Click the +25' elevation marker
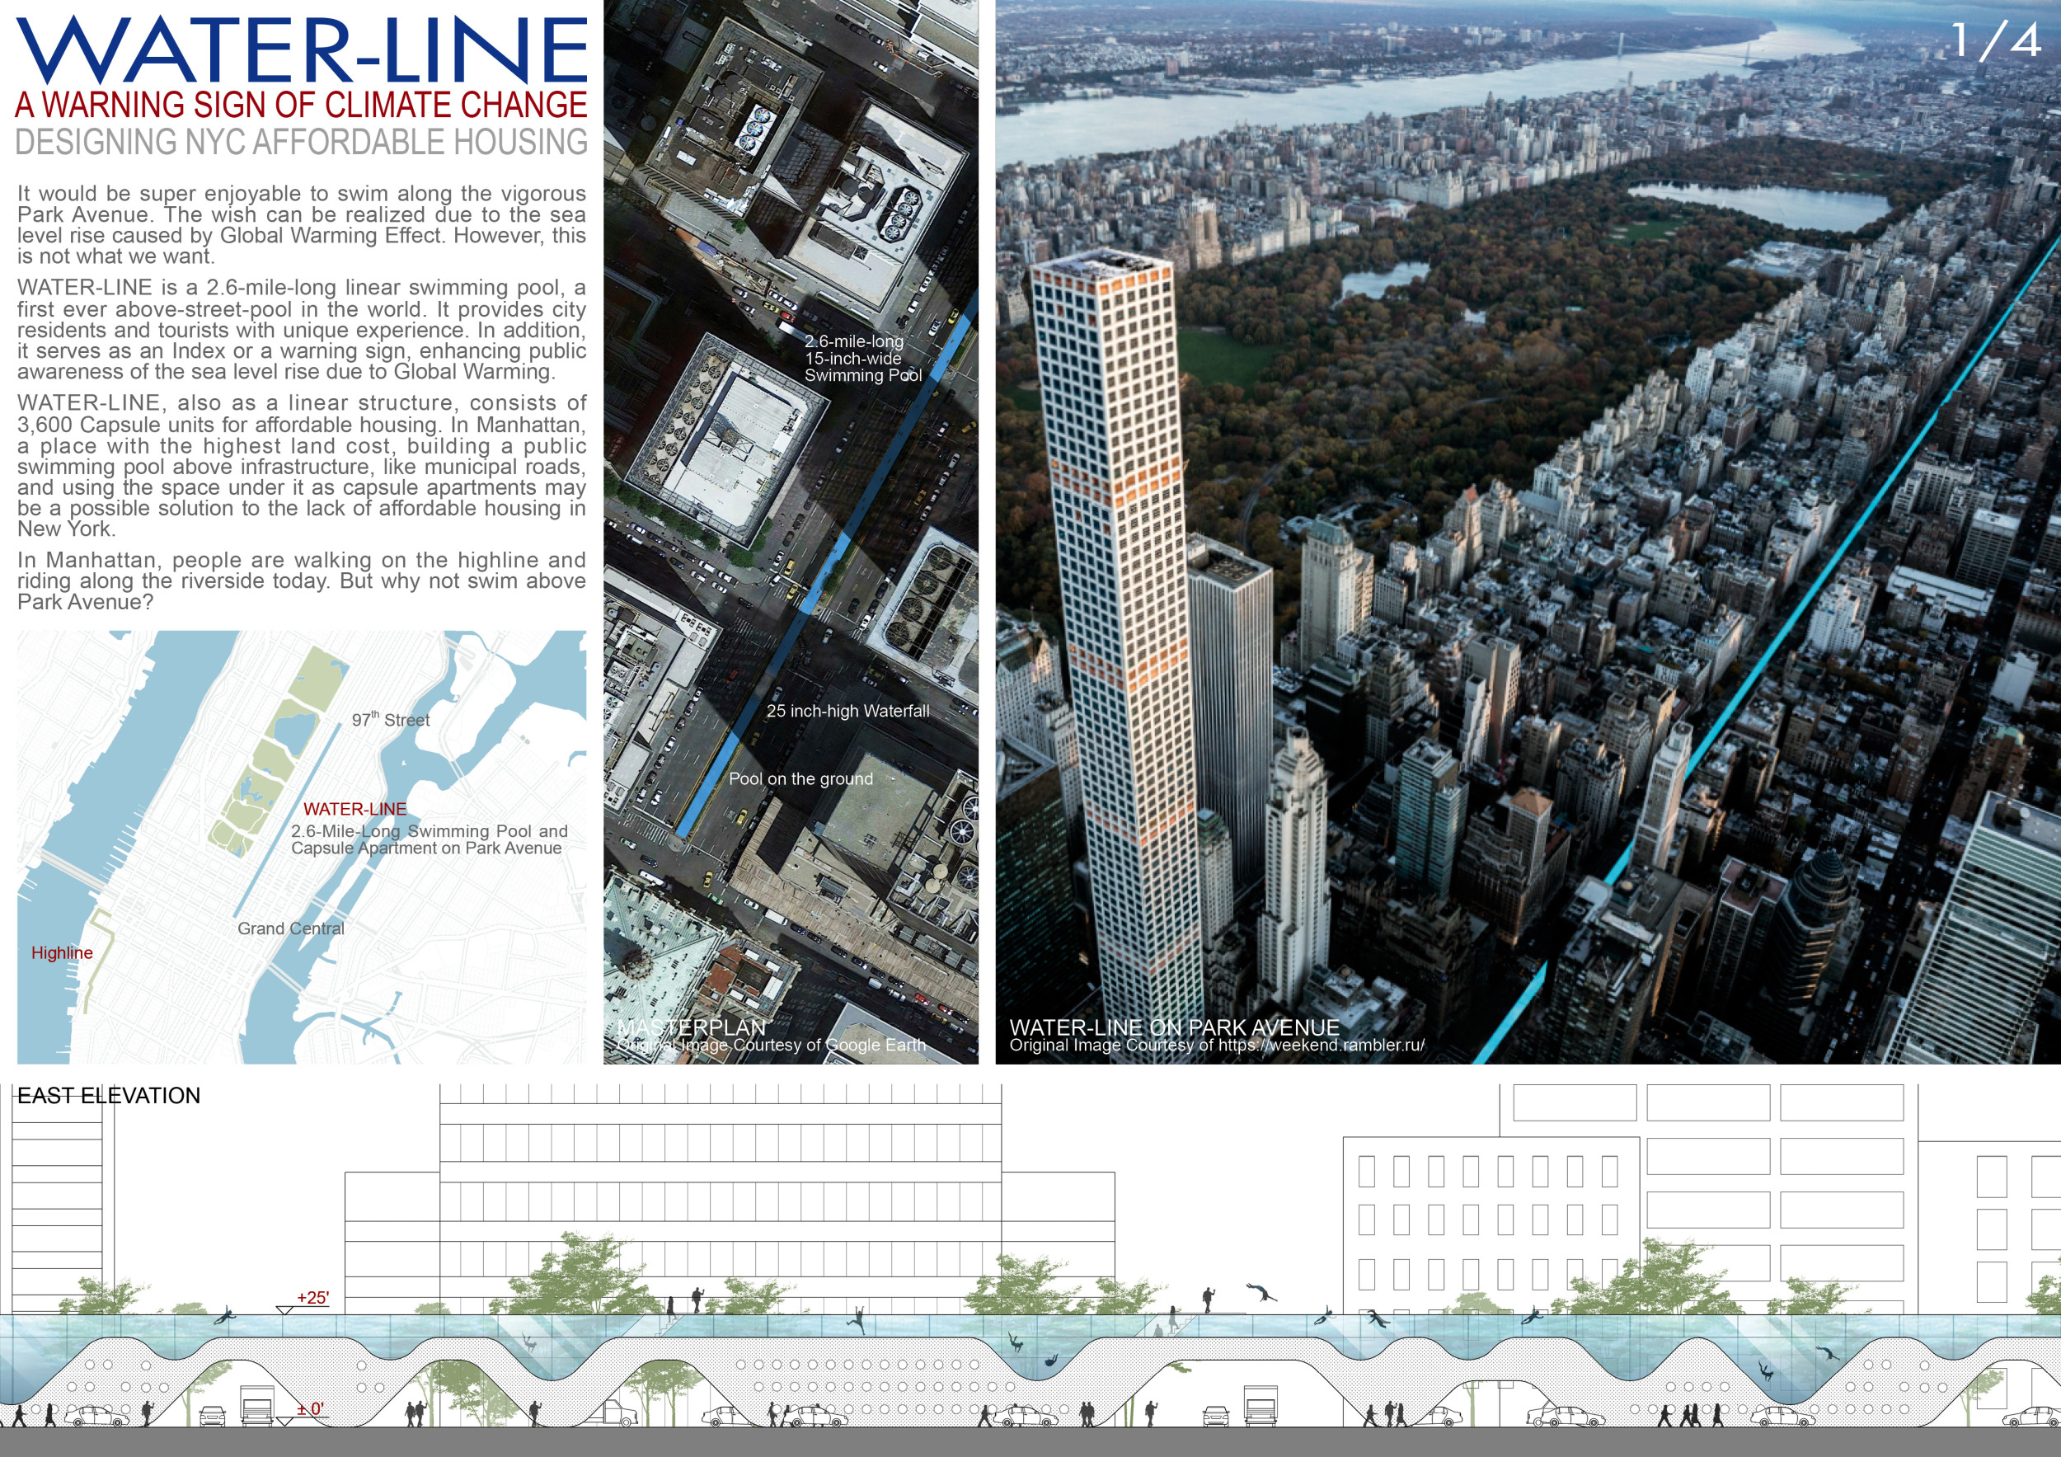Viewport: 2061px width, 1457px height. point(312,1298)
